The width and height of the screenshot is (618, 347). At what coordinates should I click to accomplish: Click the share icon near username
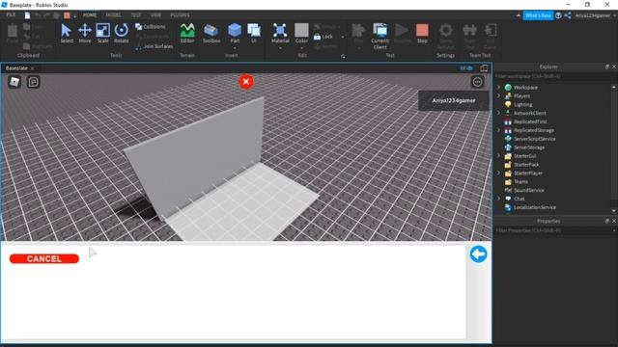(x=568, y=15)
